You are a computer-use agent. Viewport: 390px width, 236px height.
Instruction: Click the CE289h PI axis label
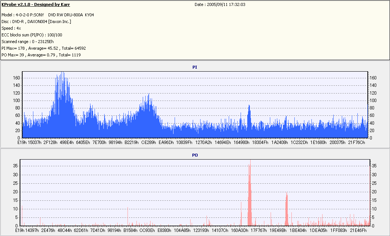(149, 142)
